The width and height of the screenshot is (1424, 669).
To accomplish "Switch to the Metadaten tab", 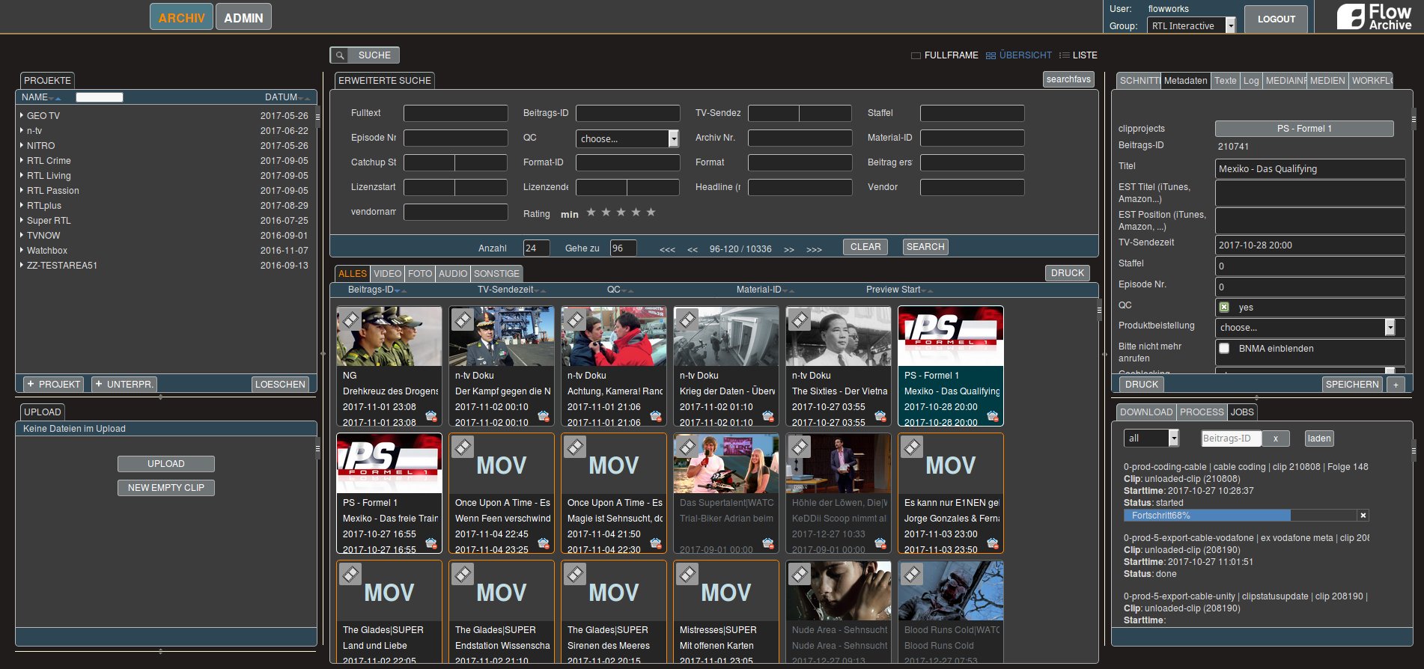I will tap(1185, 81).
